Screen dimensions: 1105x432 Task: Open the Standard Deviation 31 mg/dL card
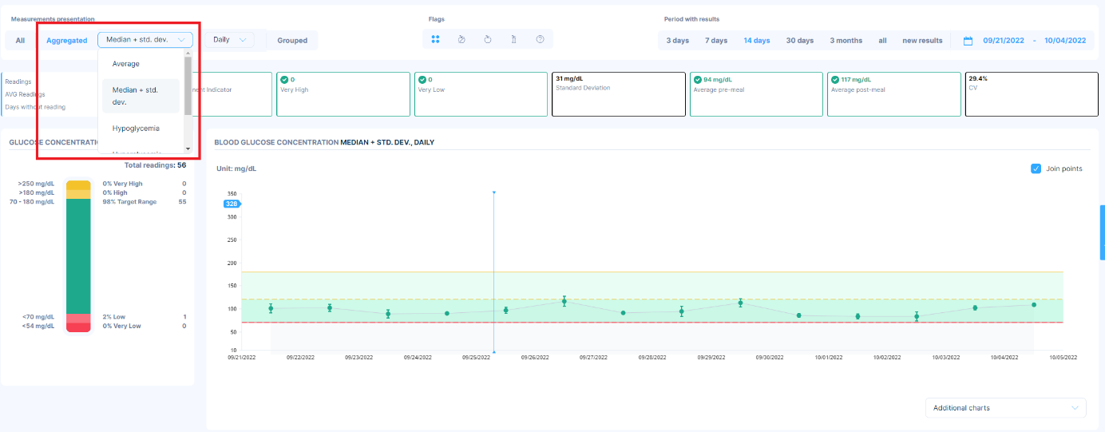618,94
